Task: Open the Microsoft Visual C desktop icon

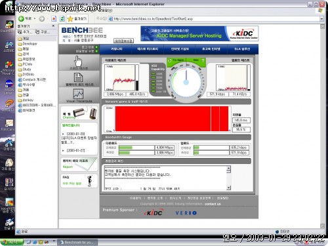Action: [x=9, y=68]
